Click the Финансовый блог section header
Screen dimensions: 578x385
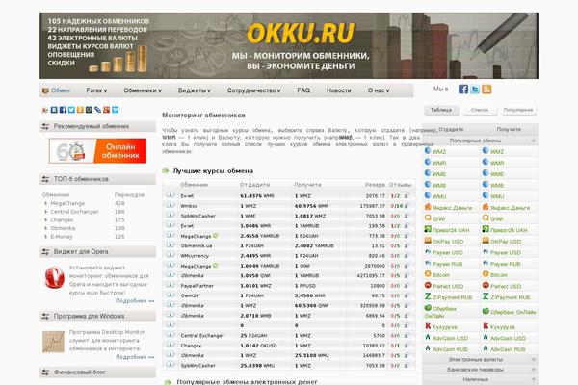tap(97, 372)
